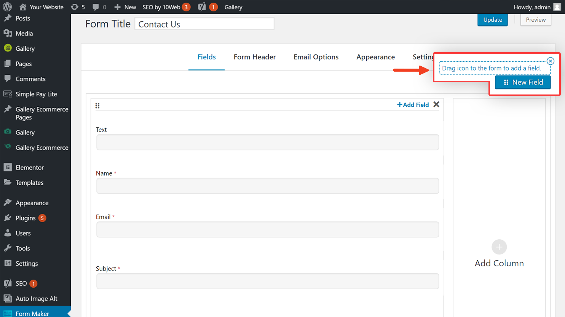Open Plugins menu with 5 updates
This screenshot has width=565, height=317.
30,218
